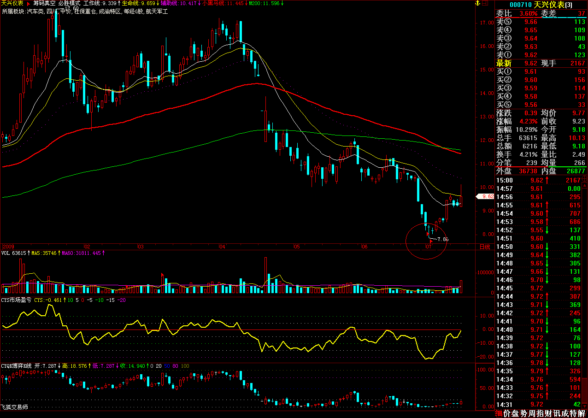Click the 14:34 trade row with 594
This screenshot has height=418, width=588.
click(x=539, y=379)
